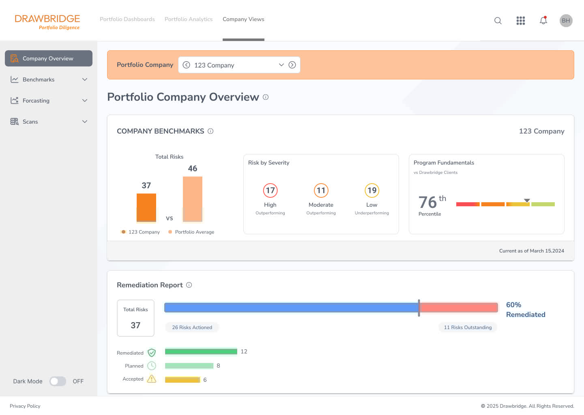Screen dimensions: 584x415
Task: Open the Privacy Policy link
Action: [x=25, y=406]
